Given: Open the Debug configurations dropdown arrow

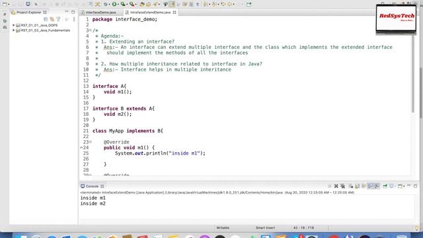Looking at the screenshot, I should click(109, 5).
